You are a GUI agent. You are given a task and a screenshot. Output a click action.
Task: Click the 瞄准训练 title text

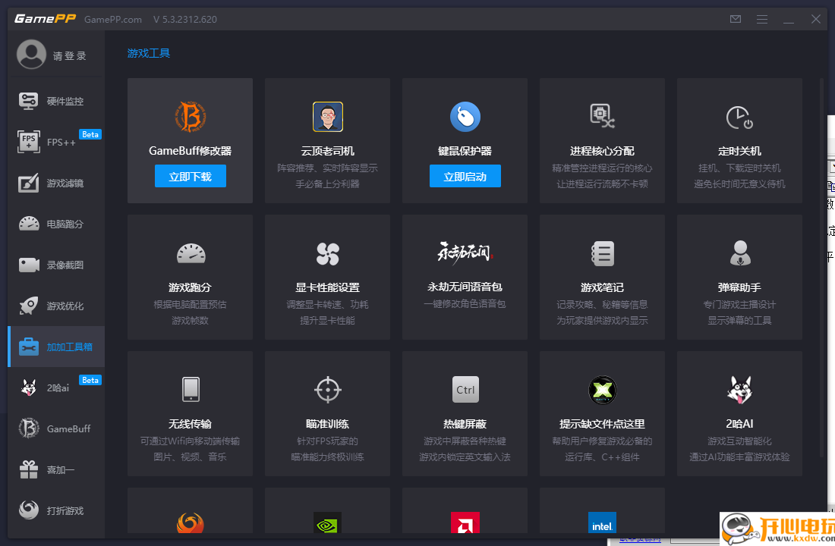(x=327, y=424)
